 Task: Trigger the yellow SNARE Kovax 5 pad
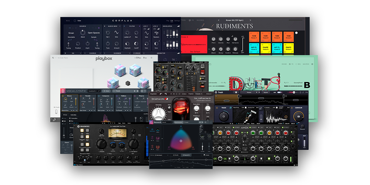(x=266, y=48)
